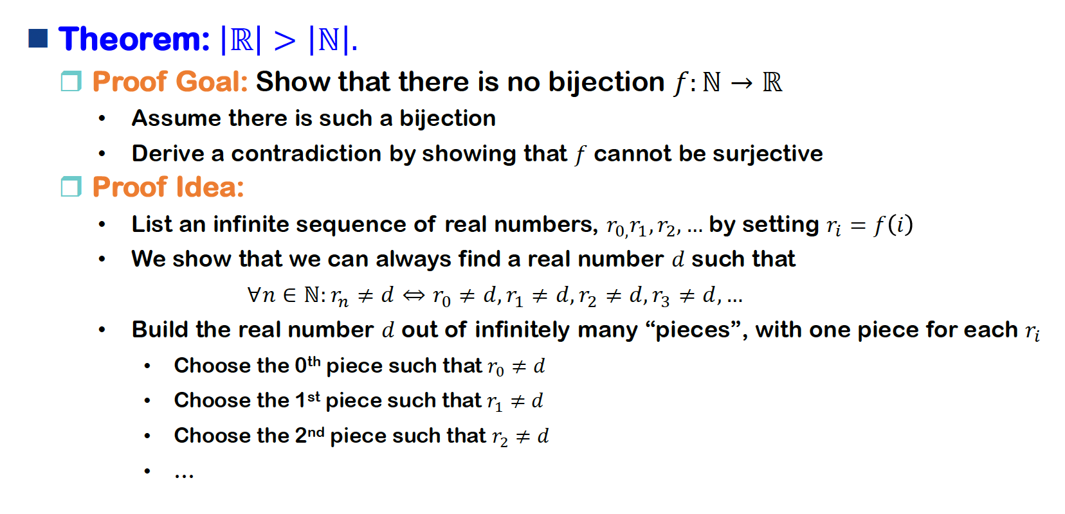
Task: Click the final ellipsis bullet item
Action: coord(184,474)
